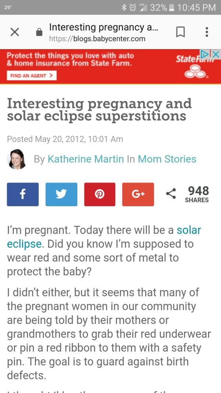The height and width of the screenshot is (393, 221).
Task: Tap the secure padlock icon
Action: tap(39, 33)
